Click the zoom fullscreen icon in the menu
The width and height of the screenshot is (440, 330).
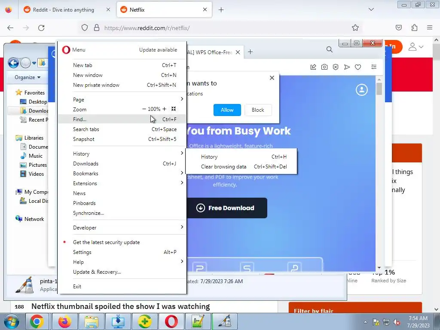click(x=174, y=109)
